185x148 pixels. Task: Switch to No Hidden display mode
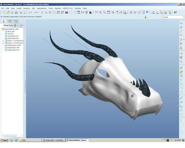click(x=139, y=13)
